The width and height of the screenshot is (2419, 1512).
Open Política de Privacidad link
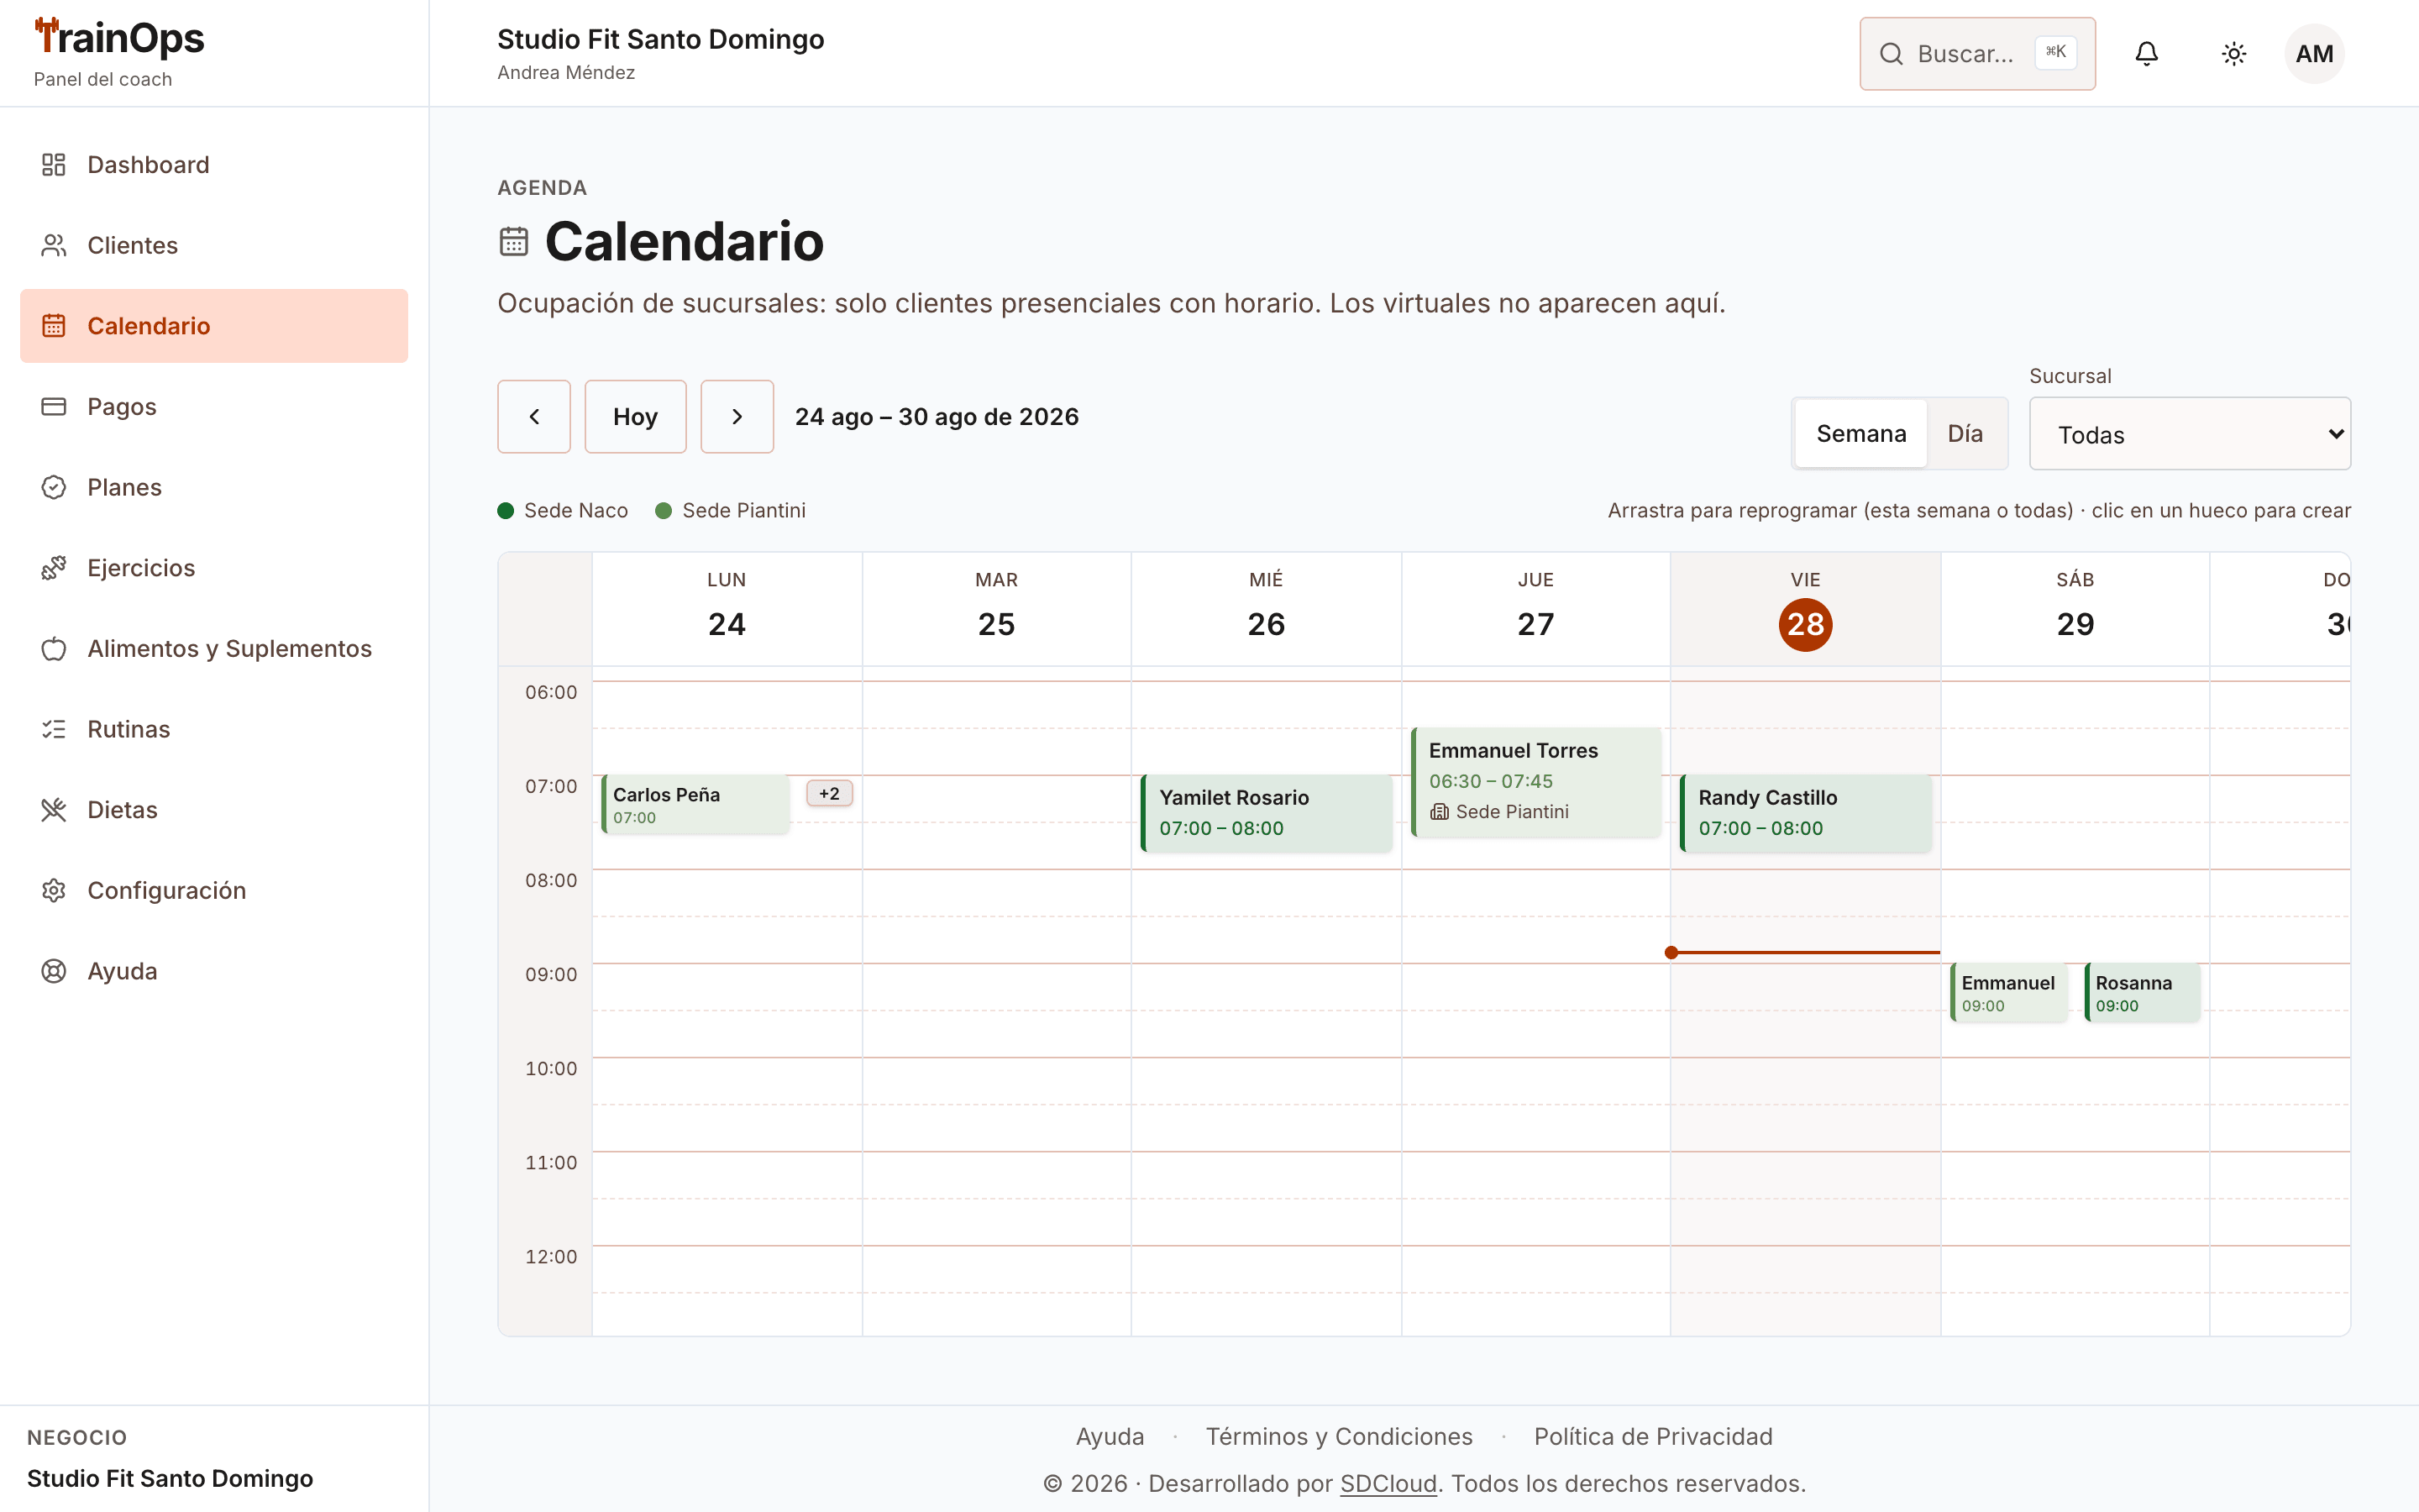(1653, 1437)
